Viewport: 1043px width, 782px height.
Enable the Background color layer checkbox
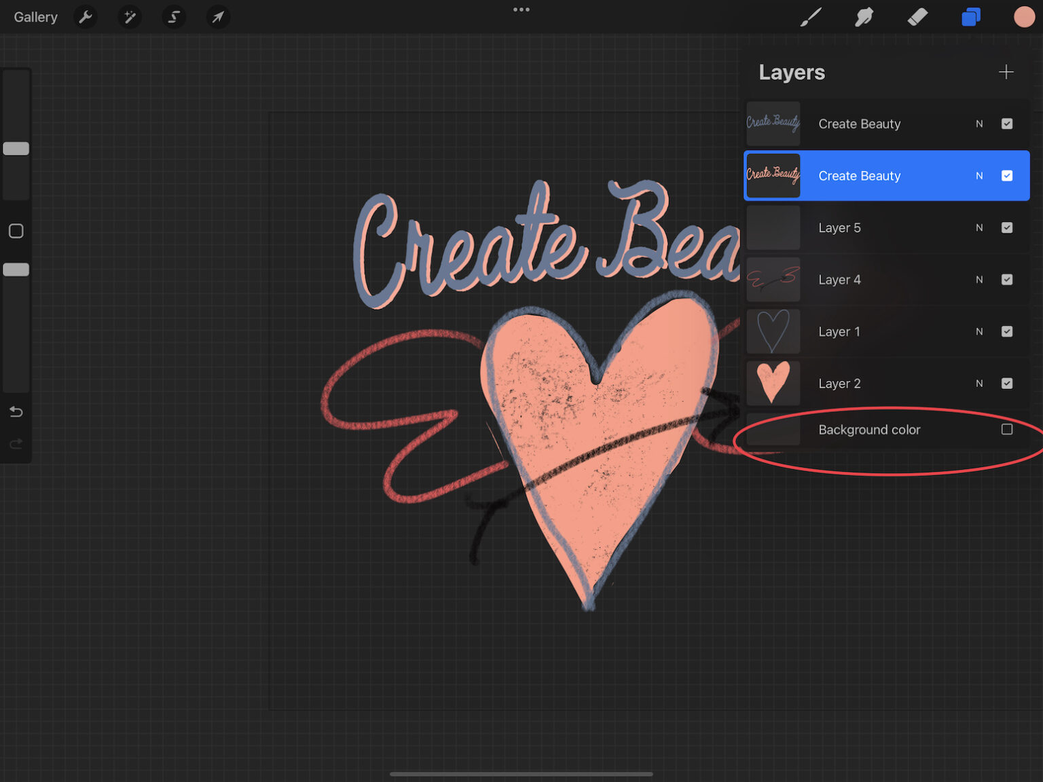(1007, 429)
